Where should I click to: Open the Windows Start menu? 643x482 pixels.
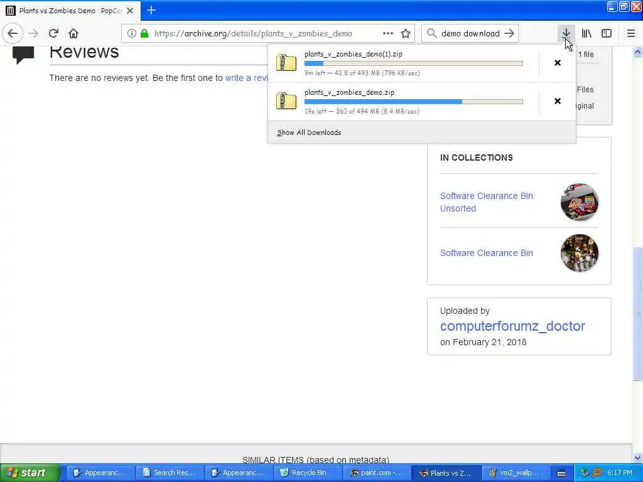point(30,473)
